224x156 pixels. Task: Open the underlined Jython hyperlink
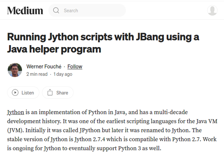click(16, 112)
